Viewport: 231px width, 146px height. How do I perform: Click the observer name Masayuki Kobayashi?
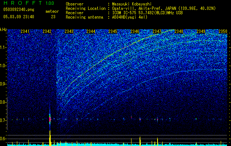[131, 4]
